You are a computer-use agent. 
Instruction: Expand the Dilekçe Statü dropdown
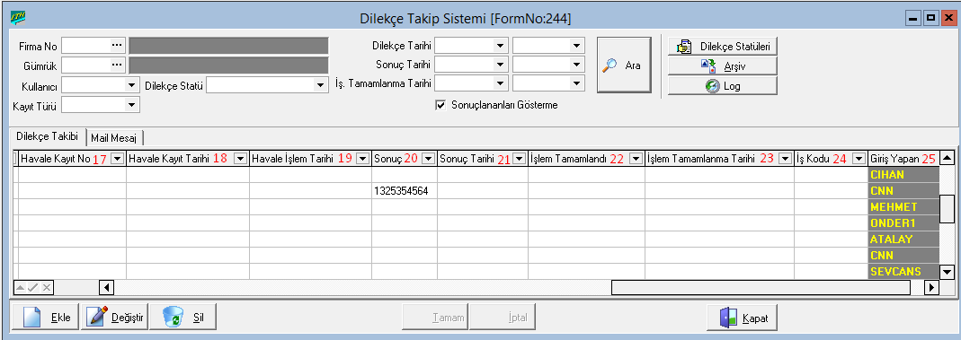pos(319,85)
